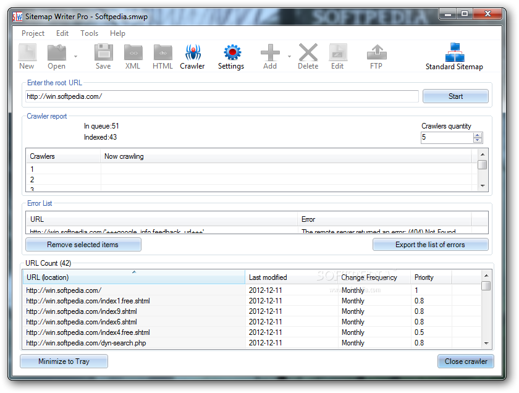519x393 pixels.
Task: Click Minimize to Tray button
Action: [x=64, y=361]
